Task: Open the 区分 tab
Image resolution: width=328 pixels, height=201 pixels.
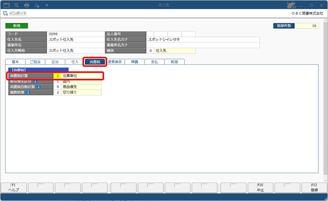Action: tap(55, 62)
